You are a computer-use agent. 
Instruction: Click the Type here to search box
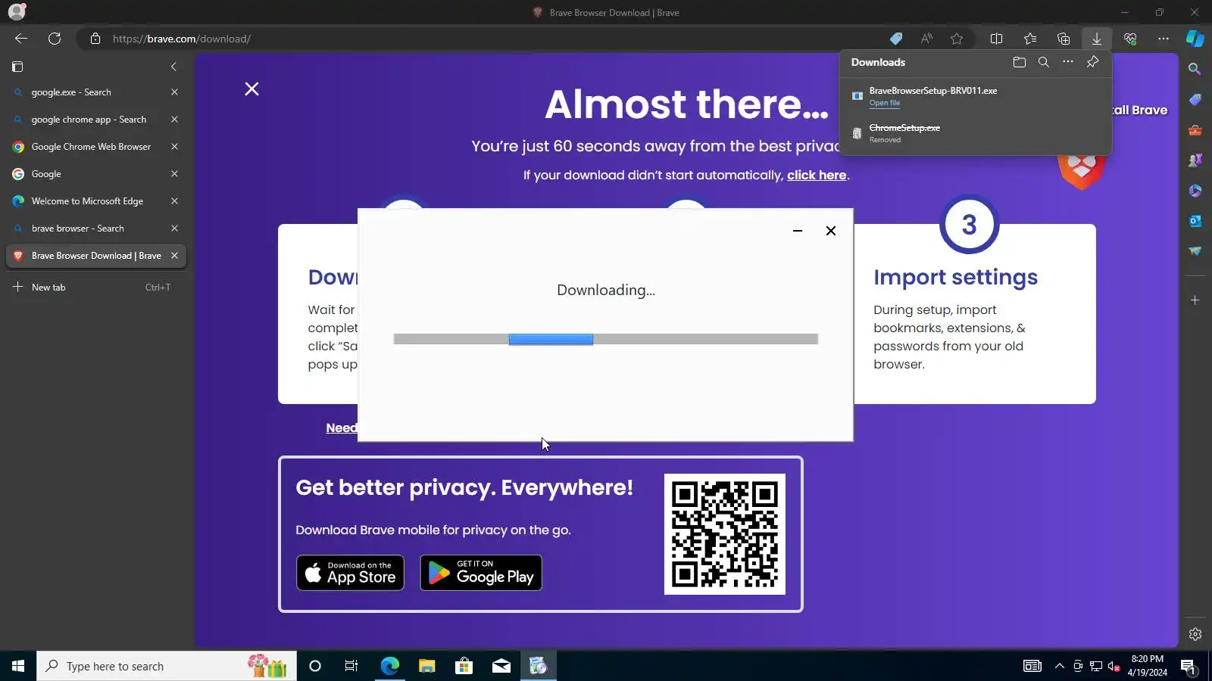167,666
